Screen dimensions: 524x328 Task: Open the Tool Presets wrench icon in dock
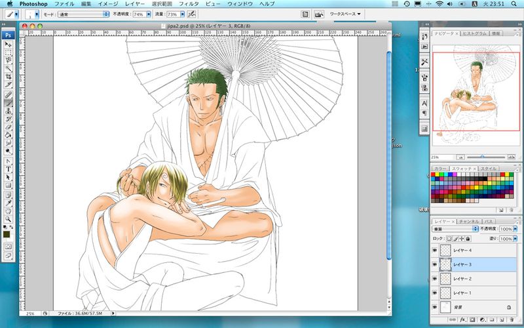424,62
